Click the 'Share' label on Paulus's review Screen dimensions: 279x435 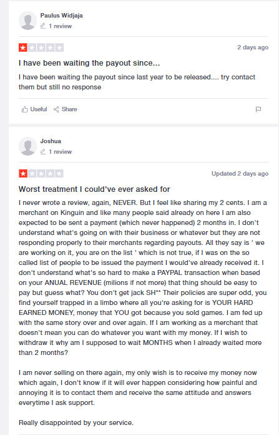[x=69, y=109]
